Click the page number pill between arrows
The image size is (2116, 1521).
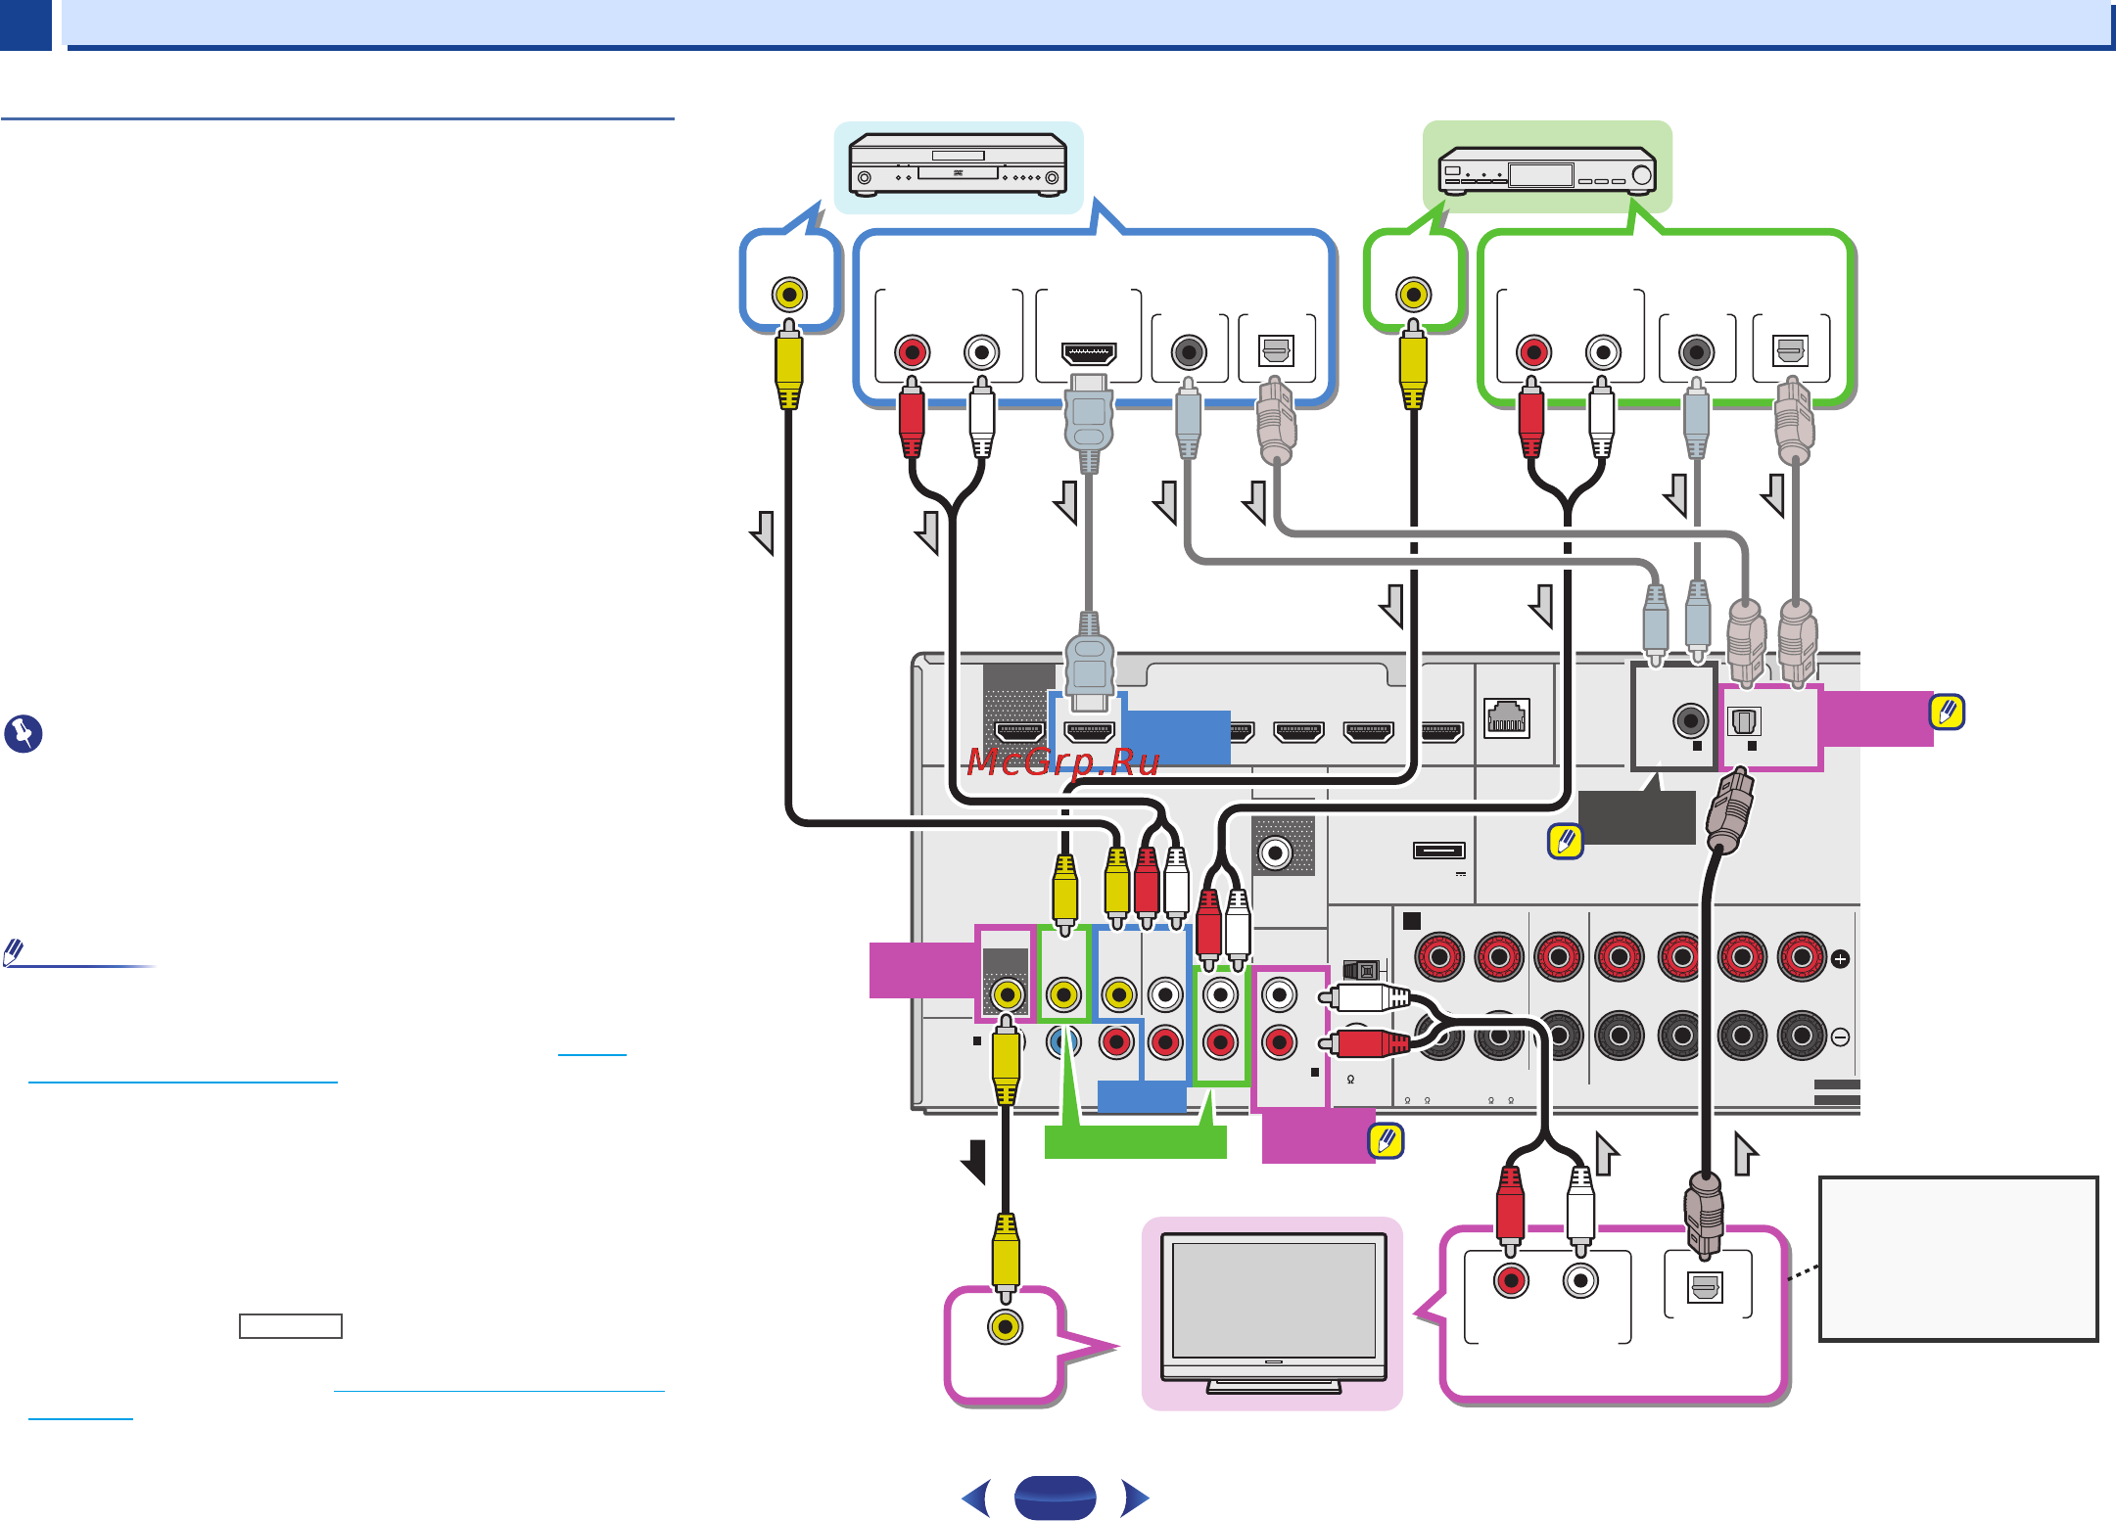1056,1498
